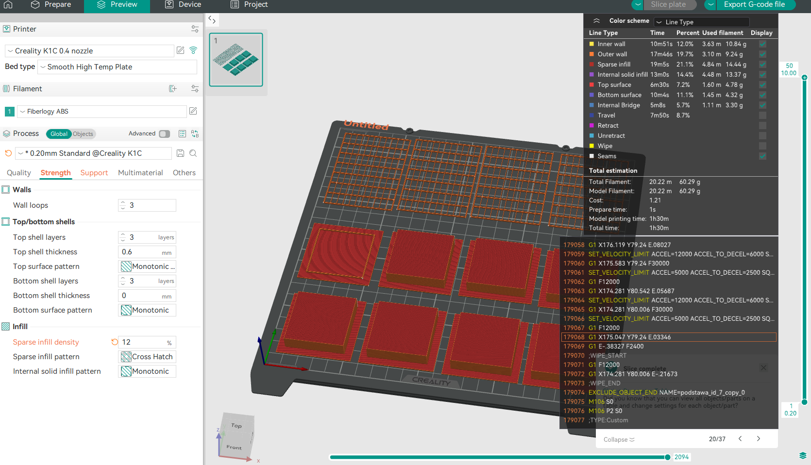Image resolution: width=811 pixels, height=465 pixels.
Task: Save the current process preset
Action: click(180, 153)
